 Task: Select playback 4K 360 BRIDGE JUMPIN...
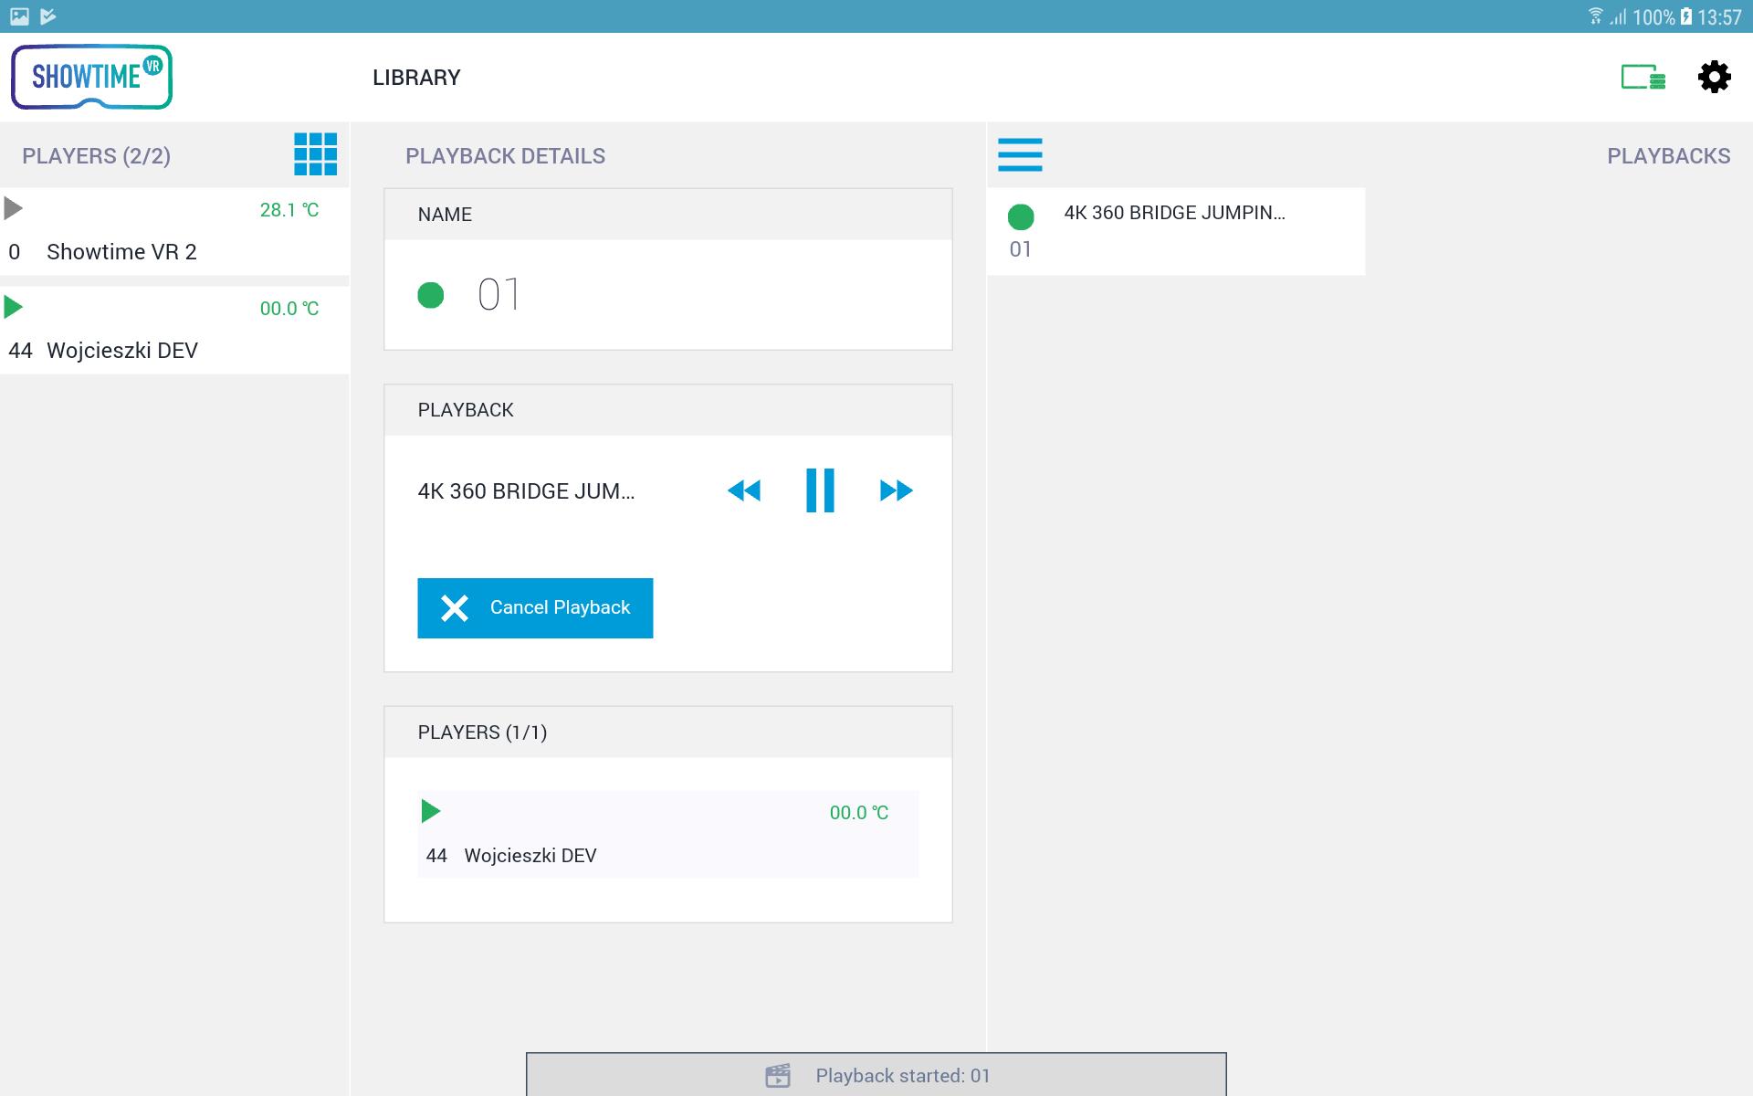(x=1176, y=232)
